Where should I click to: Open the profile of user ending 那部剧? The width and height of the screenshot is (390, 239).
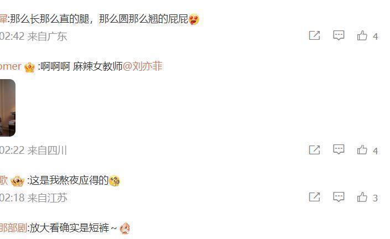13,228
